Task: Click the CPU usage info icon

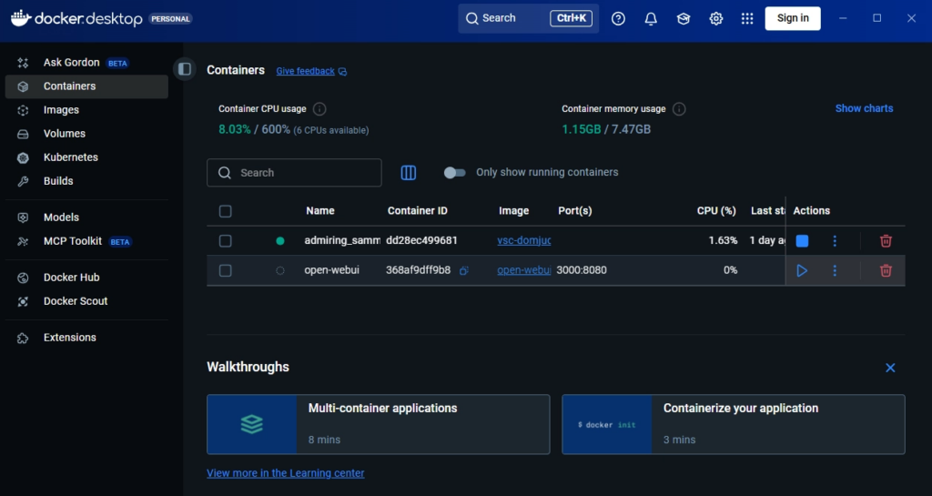Action: (x=319, y=108)
